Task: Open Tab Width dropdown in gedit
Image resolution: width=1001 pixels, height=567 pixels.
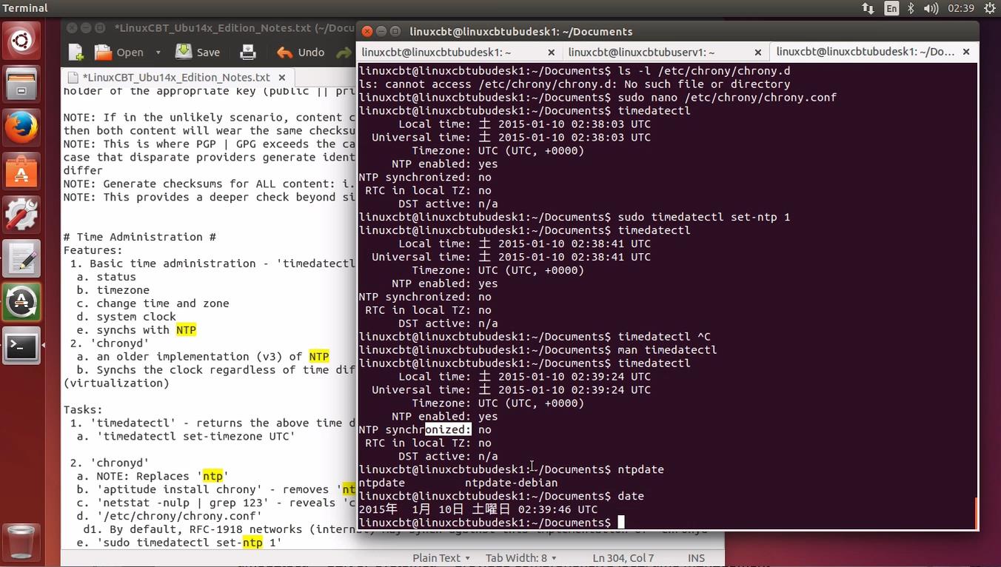Action: (521, 558)
